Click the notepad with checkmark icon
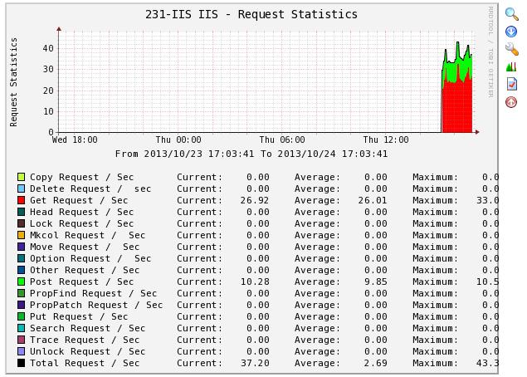 [x=511, y=84]
